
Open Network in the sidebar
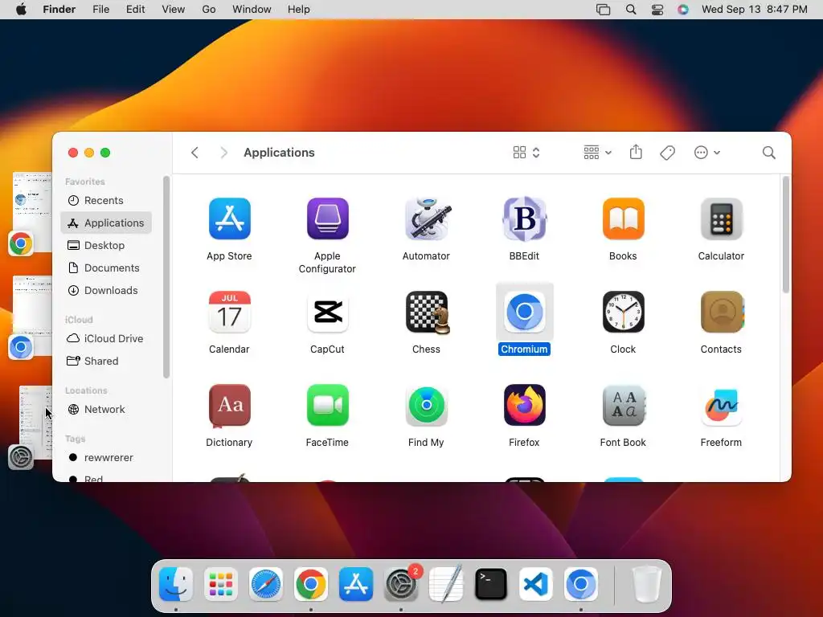pyautogui.click(x=106, y=410)
